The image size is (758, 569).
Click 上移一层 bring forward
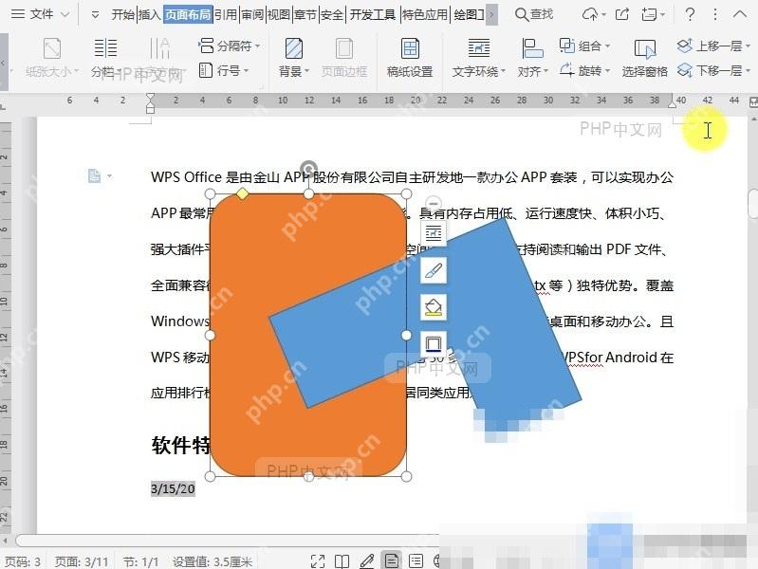click(x=713, y=46)
